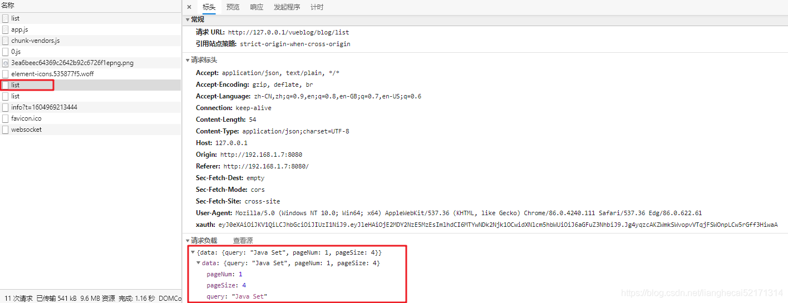
Task: Select the list request above info?t=1604969213444
Action: 90,96
